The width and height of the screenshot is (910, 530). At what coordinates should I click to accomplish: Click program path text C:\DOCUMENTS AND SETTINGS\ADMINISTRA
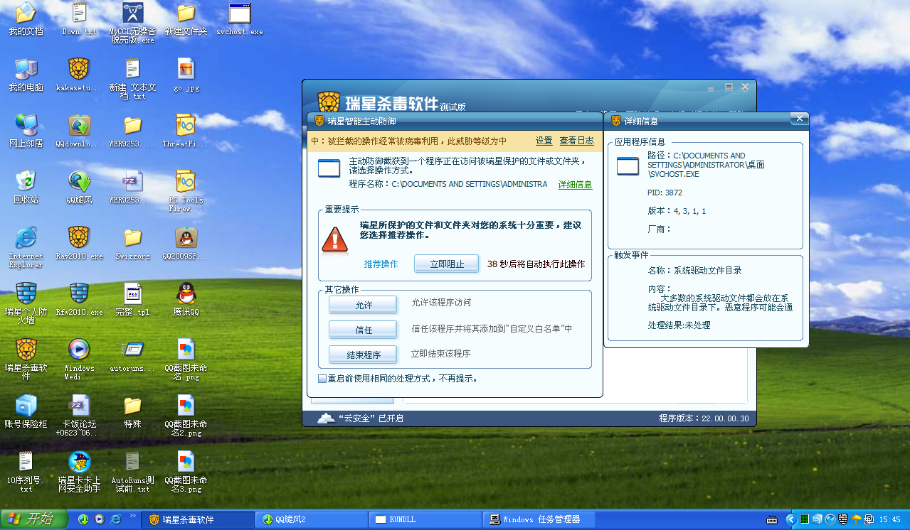click(x=470, y=184)
